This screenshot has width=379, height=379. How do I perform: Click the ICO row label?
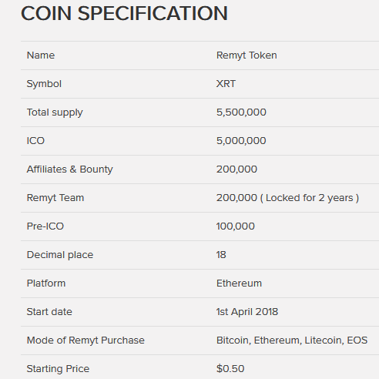[x=35, y=141]
